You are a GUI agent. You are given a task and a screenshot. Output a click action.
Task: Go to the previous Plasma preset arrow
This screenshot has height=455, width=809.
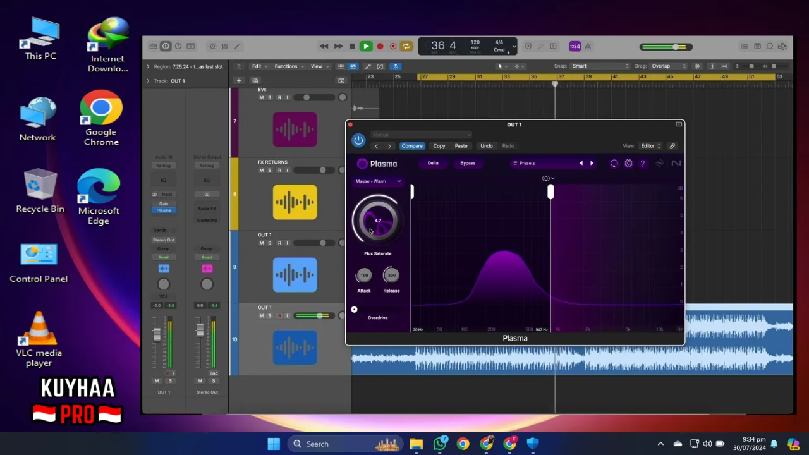[581, 163]
